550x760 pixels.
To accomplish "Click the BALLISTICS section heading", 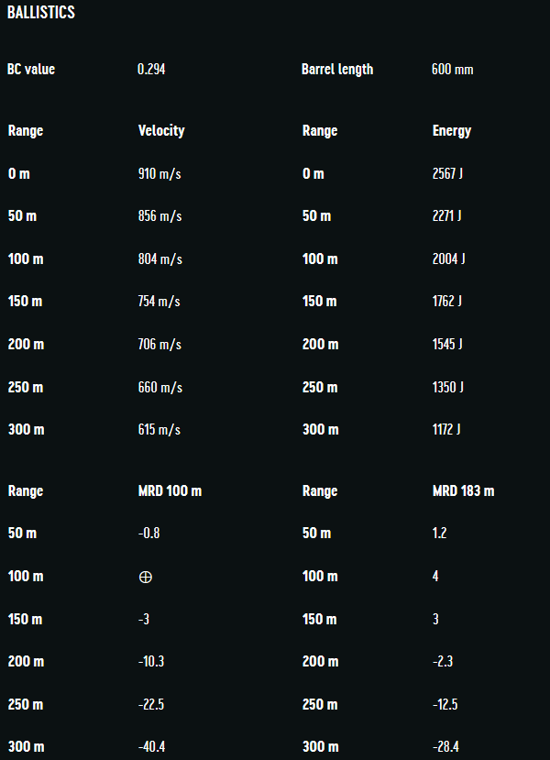I will (41, 13).
